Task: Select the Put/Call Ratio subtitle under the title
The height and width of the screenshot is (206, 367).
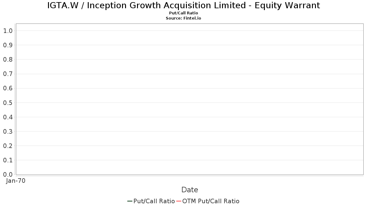Action: (183, 13)
